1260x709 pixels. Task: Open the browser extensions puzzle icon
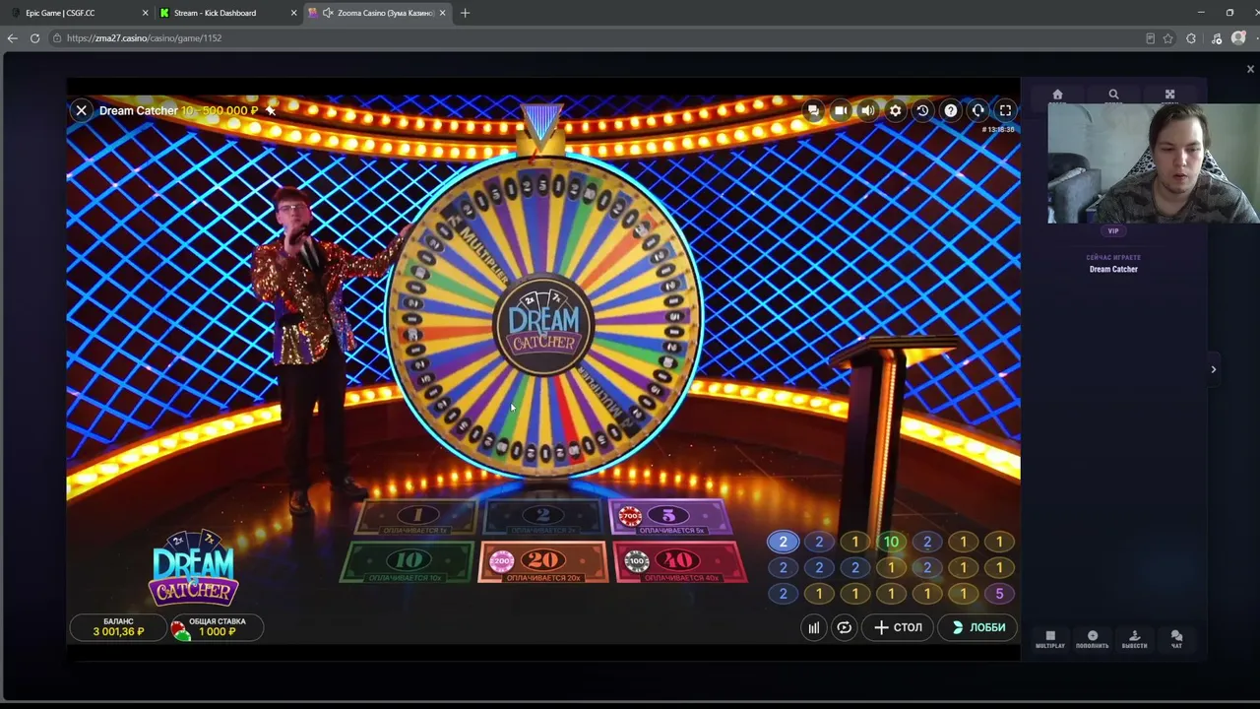1191,38
